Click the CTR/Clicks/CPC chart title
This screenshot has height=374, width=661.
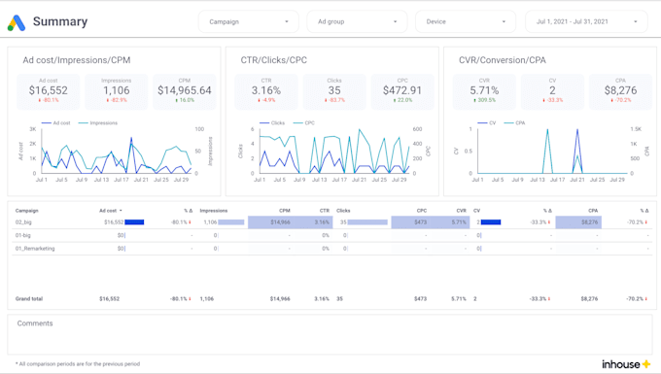(273, 60)
